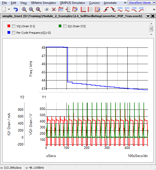Screen dimensions: 156x170
Task: Click the Show curves eye icon
Action: click(47, 9)
